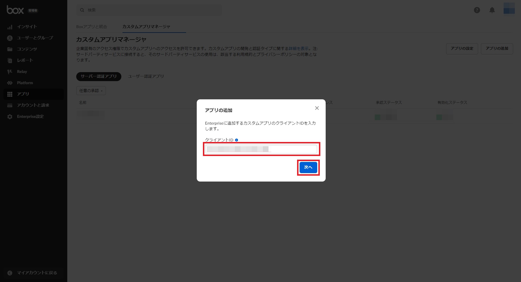
Task: Follow the 詳細を表示 link
Action: [298, 49]
